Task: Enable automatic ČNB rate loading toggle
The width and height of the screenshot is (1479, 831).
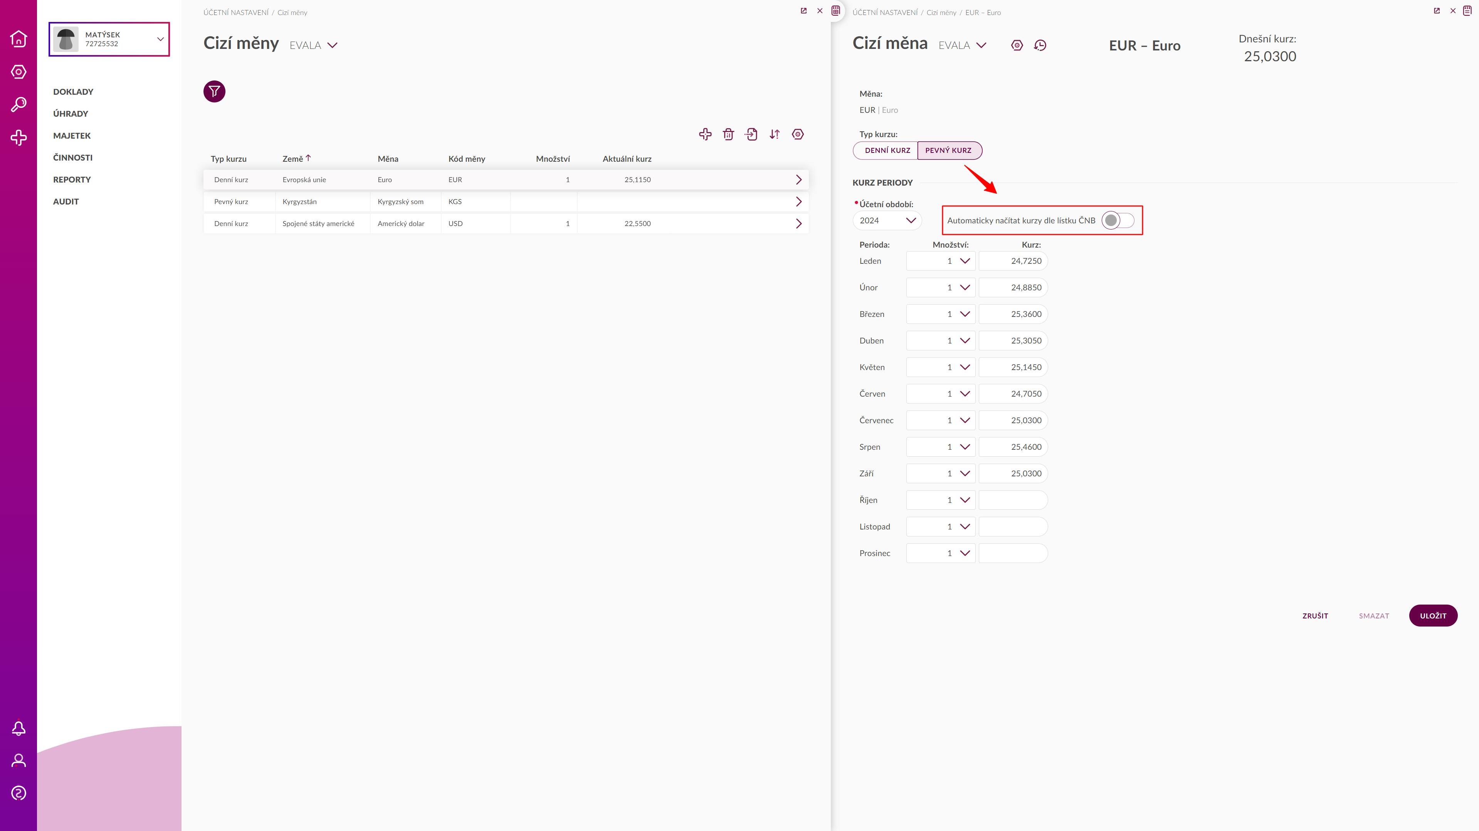Action: [1117, 220]
